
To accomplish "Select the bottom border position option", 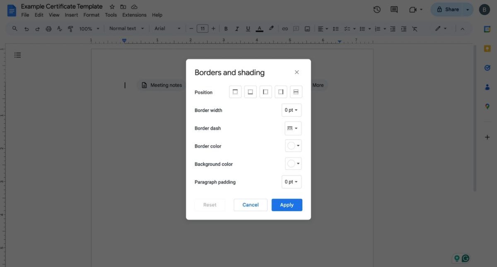I will coord(250,91).
